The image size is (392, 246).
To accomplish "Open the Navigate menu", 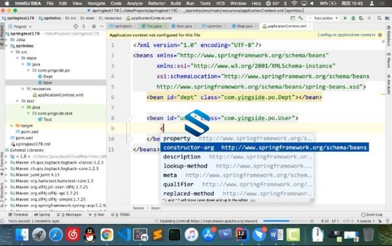I will pyautogui.click(x=96, y=3).
